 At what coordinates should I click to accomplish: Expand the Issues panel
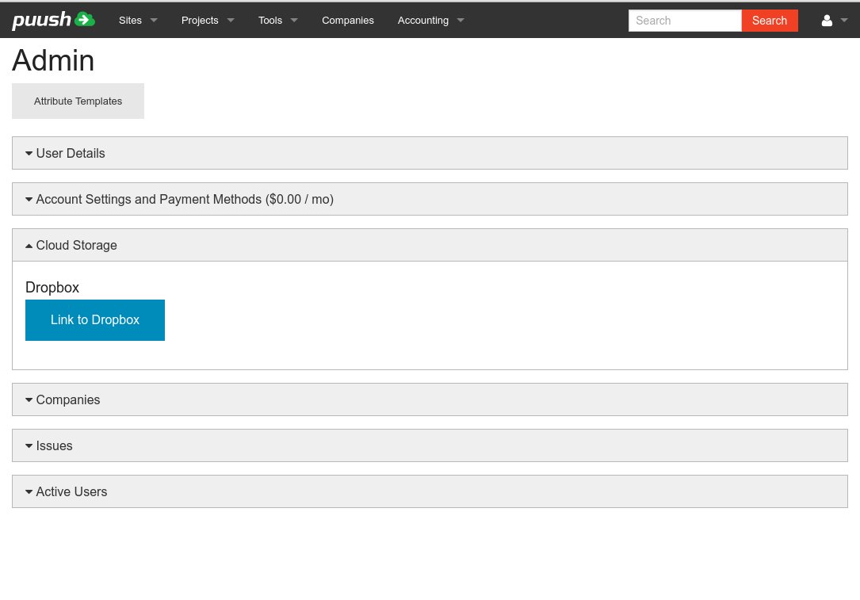(54, 445)
